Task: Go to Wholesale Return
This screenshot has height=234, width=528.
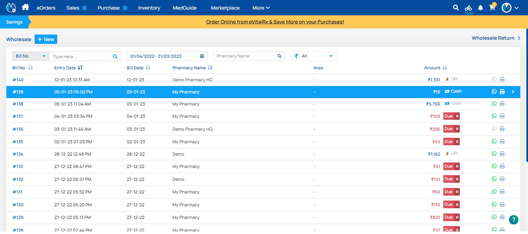Action: click(x=496, y=38)
